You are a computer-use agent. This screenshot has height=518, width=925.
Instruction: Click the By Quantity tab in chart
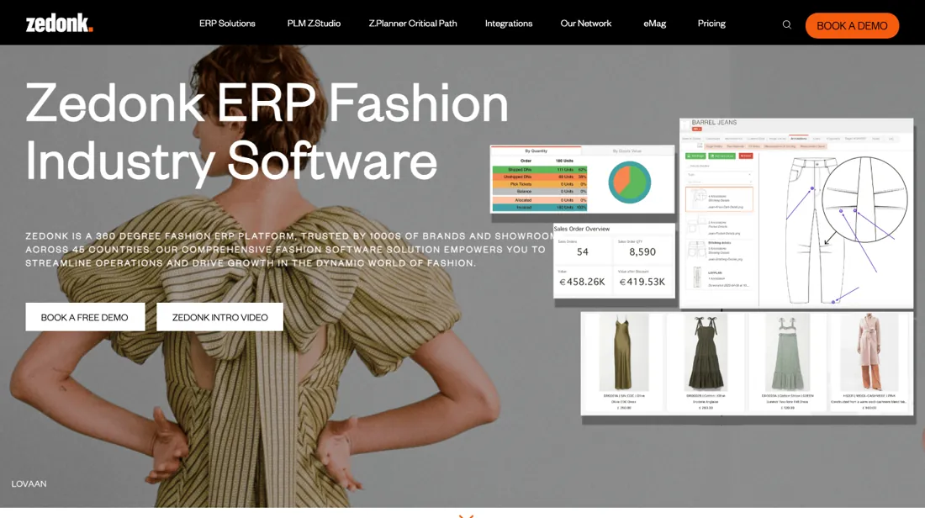[x=536, y=151]
